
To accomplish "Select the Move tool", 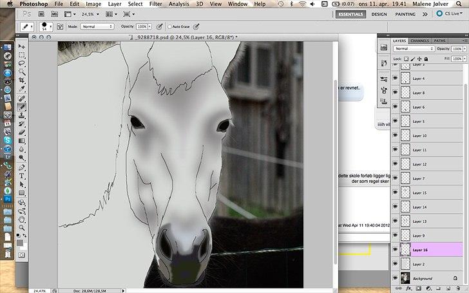I will click(x=22, y=47).
